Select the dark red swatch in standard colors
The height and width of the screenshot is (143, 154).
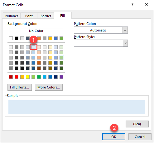[x=11, y=77]
